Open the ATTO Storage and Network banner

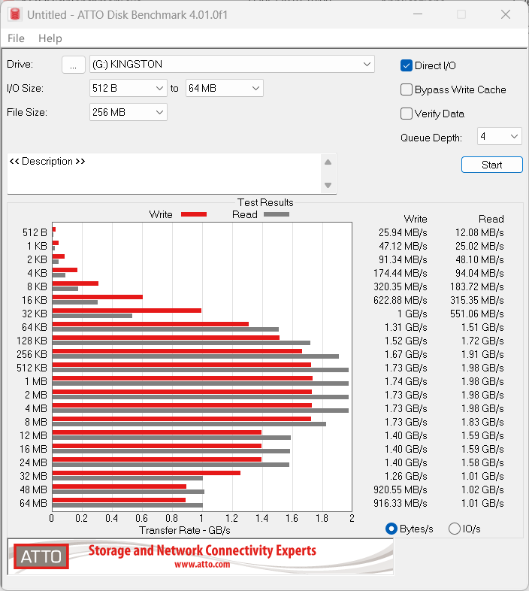201,556
